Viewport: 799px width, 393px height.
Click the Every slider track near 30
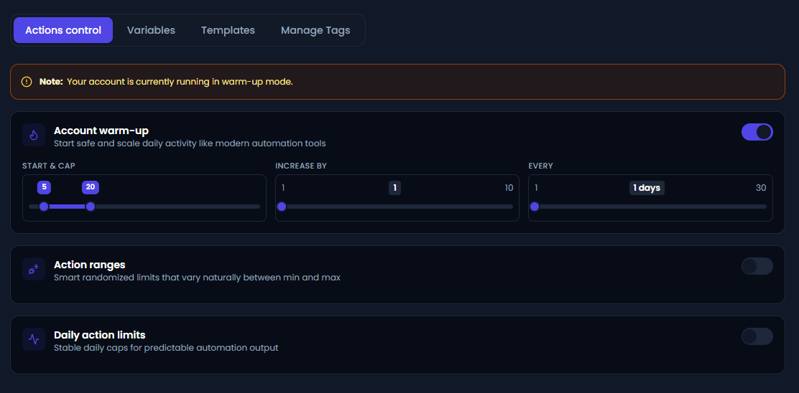click(x=760, y=207)
